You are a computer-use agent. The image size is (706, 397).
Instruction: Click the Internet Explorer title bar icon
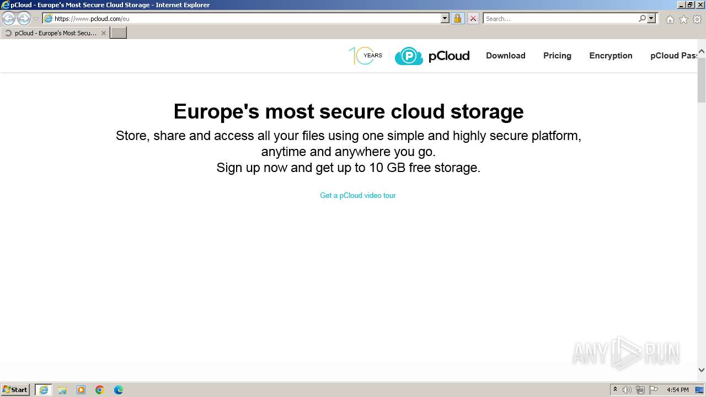(x=6, y=5)
